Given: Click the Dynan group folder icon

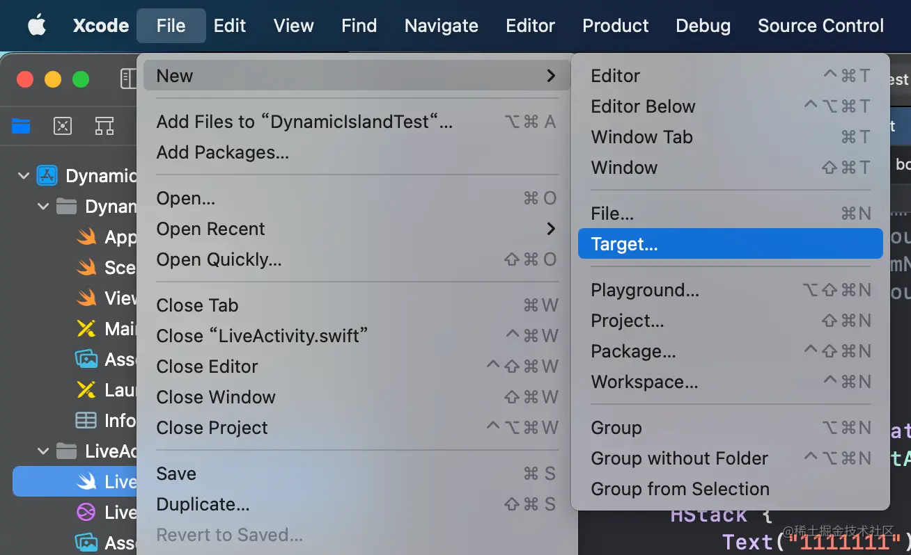Looking at the screenshot, I should point(66,206).
